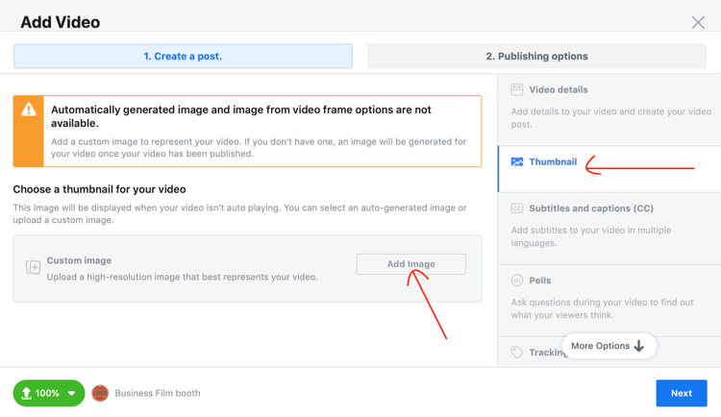Click the Next button
The height and width of the screenshot is (417, 721).
pyautogui.click(x=681, y=393)
